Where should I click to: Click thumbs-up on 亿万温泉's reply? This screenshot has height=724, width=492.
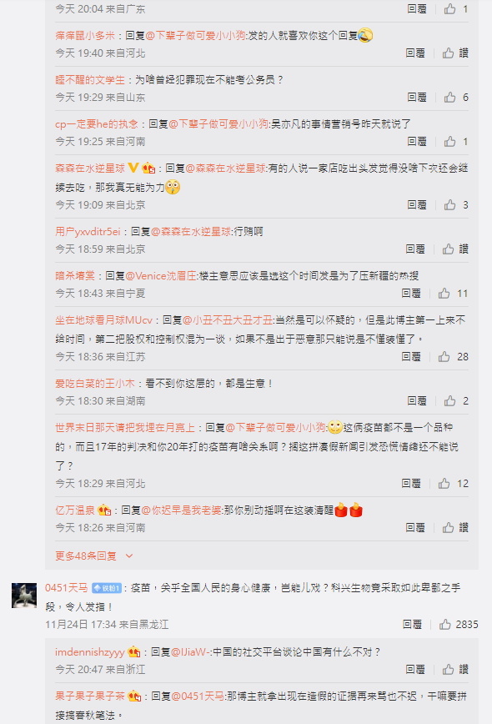[x=448, y=527]
